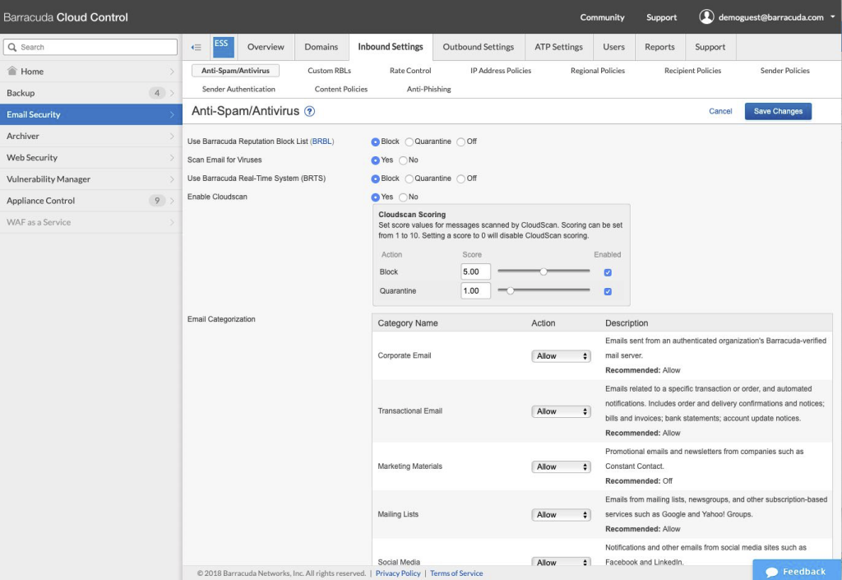
Task: Open the BRBL link
Action: coord(322,142)
